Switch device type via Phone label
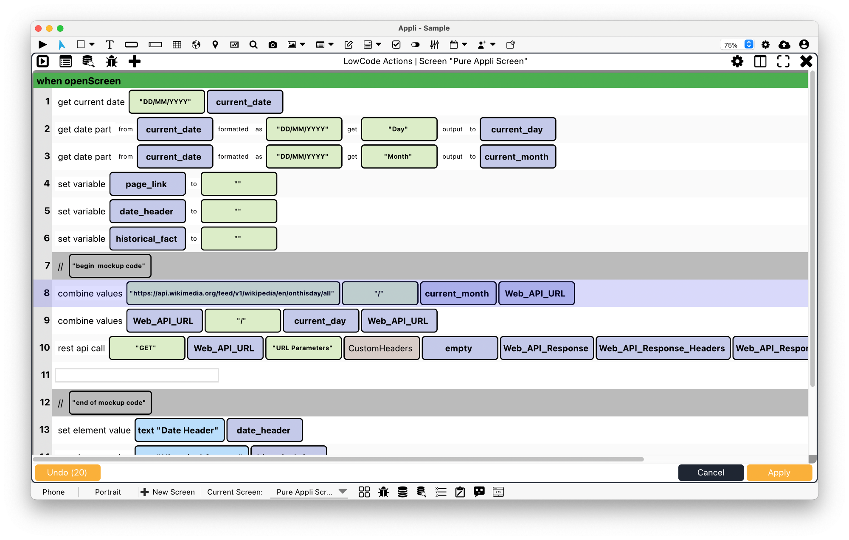 tap(54, 492)
